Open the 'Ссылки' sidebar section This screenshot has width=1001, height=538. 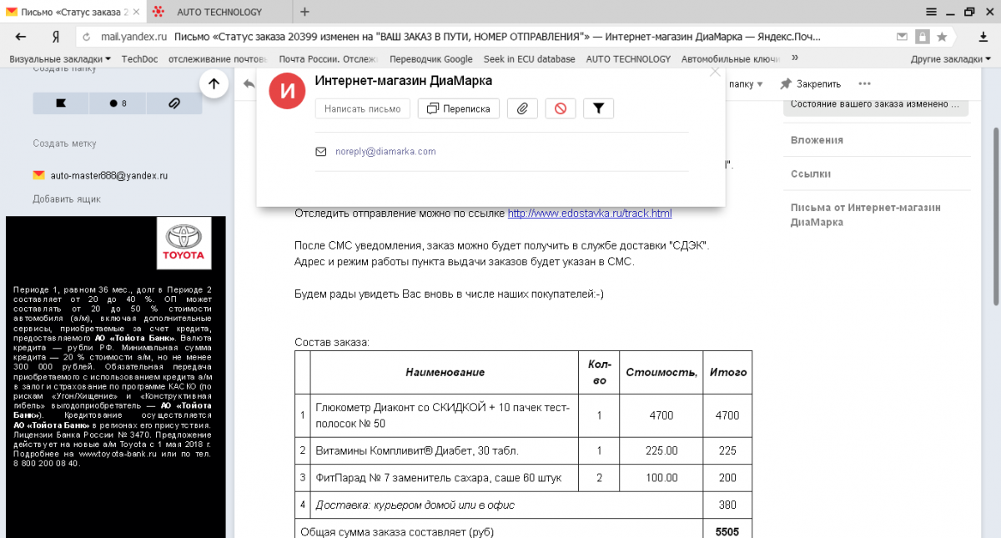[x=810, y=174]
